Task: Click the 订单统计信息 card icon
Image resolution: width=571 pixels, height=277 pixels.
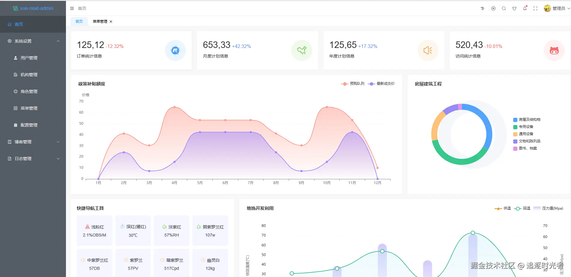Action: [x=175, y=50]
